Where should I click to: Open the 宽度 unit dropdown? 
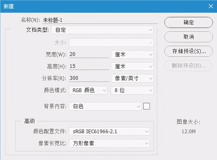click(x=132, y=55)
